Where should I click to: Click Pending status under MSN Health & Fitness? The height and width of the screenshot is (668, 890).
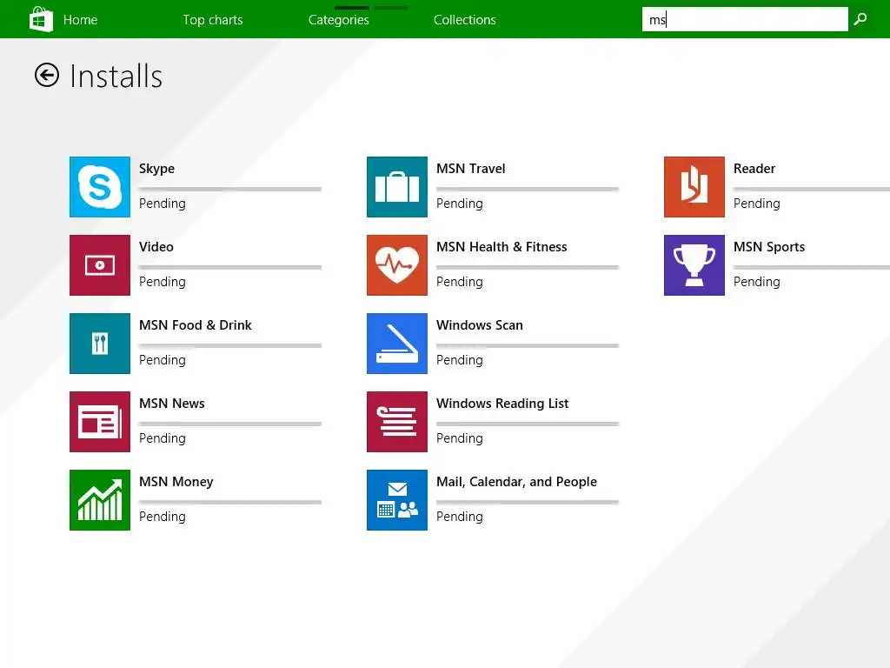point(460,283)
